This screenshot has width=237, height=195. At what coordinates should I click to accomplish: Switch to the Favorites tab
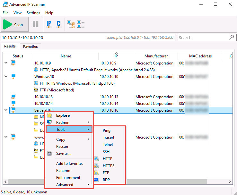(x=31, y=47)
